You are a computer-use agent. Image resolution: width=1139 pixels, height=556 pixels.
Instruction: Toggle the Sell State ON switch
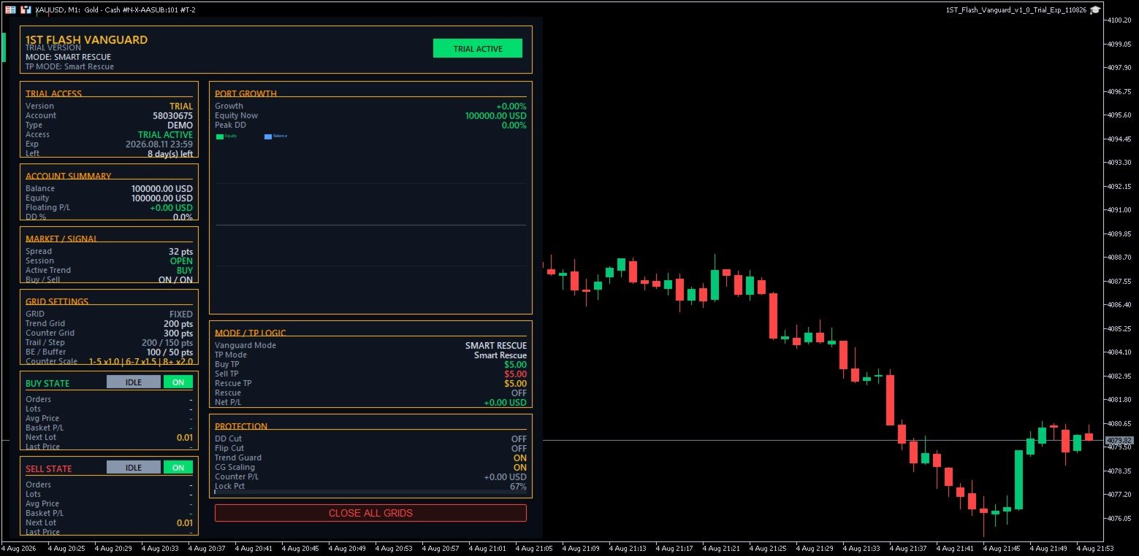point(178,468)
